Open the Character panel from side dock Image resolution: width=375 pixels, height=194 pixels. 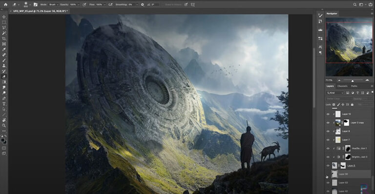coord(320,46)
